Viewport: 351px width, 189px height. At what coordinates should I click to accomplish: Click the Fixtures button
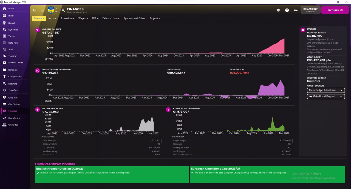pos(335,10)
